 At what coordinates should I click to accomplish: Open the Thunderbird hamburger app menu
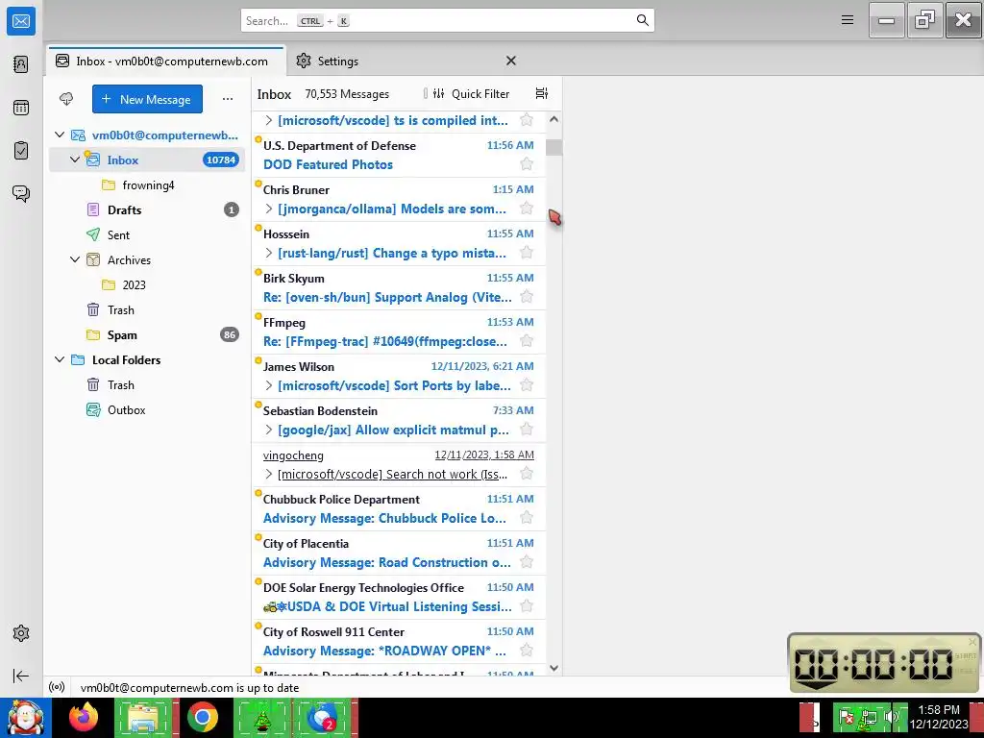848,20
